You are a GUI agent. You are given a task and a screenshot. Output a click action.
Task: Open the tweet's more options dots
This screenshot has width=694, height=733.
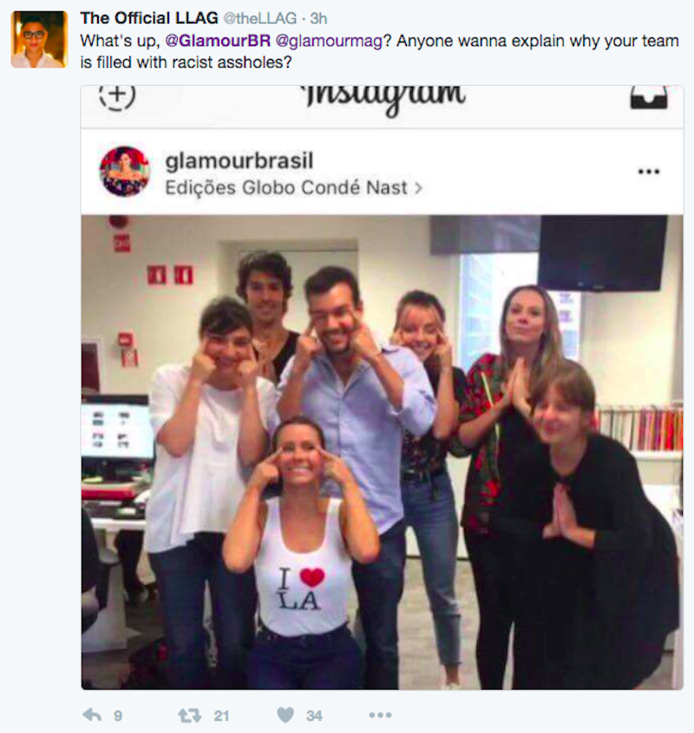[380, 715]
